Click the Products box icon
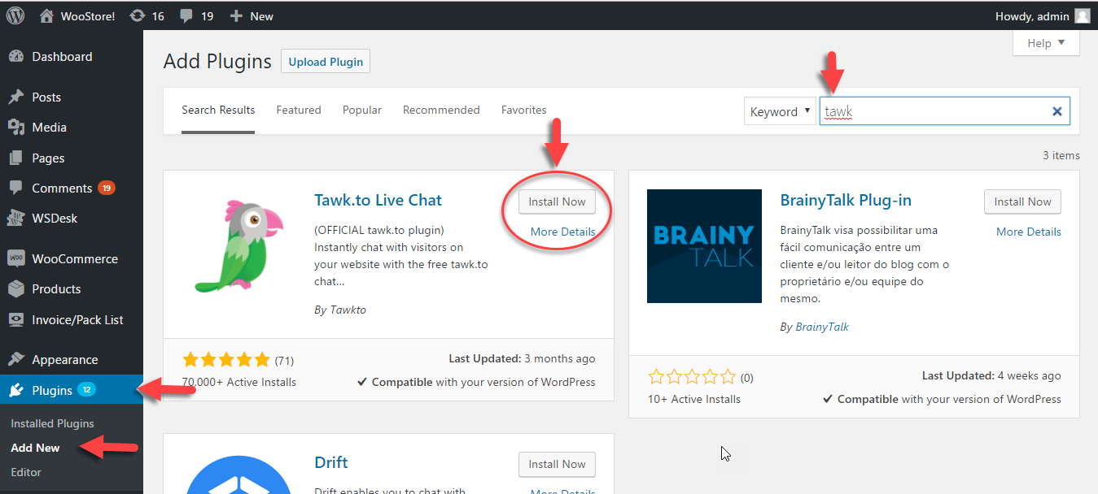The height and width of the screenshot is (494, 1098). [x=15, y=288]
